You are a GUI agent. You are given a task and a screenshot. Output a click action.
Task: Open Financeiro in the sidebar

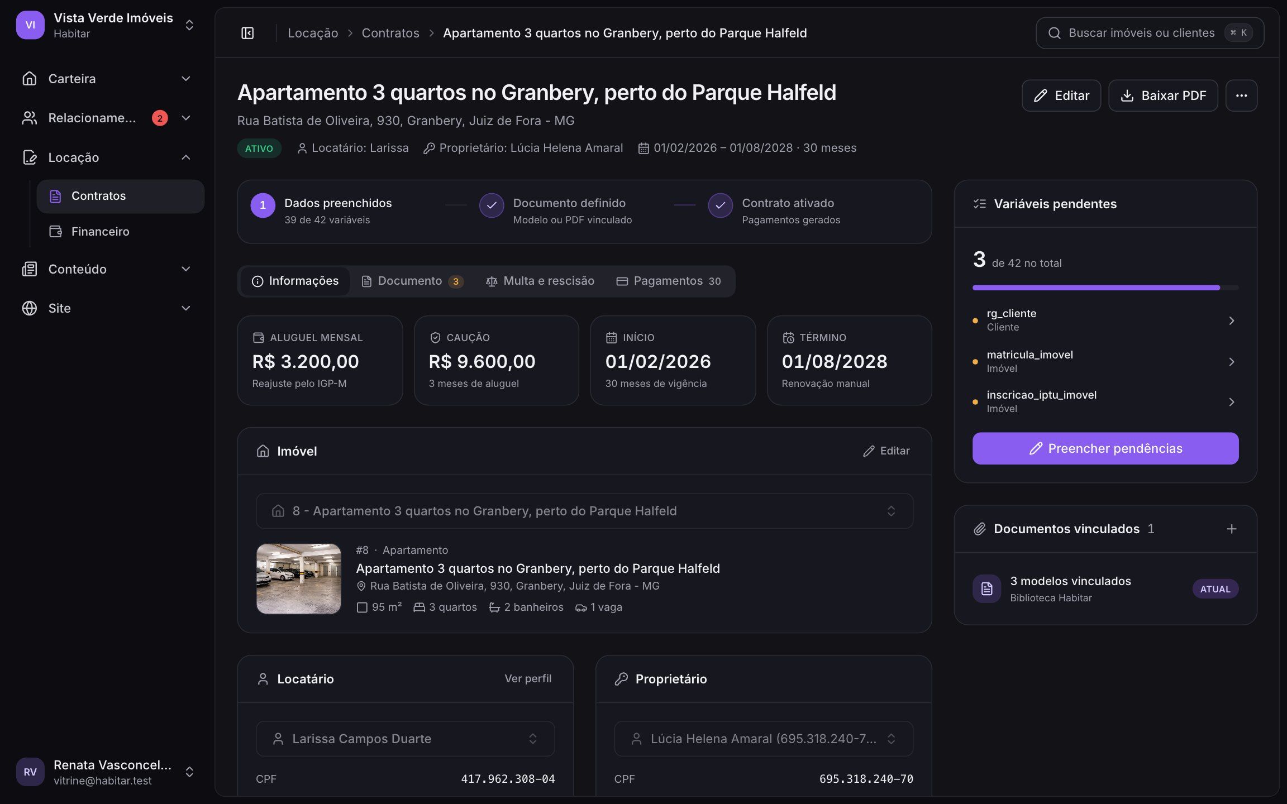coord(121,232)
